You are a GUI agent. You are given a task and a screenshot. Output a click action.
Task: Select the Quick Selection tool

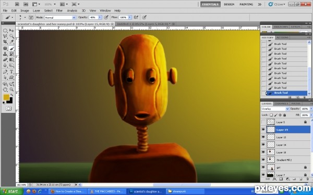coord(11,36)
